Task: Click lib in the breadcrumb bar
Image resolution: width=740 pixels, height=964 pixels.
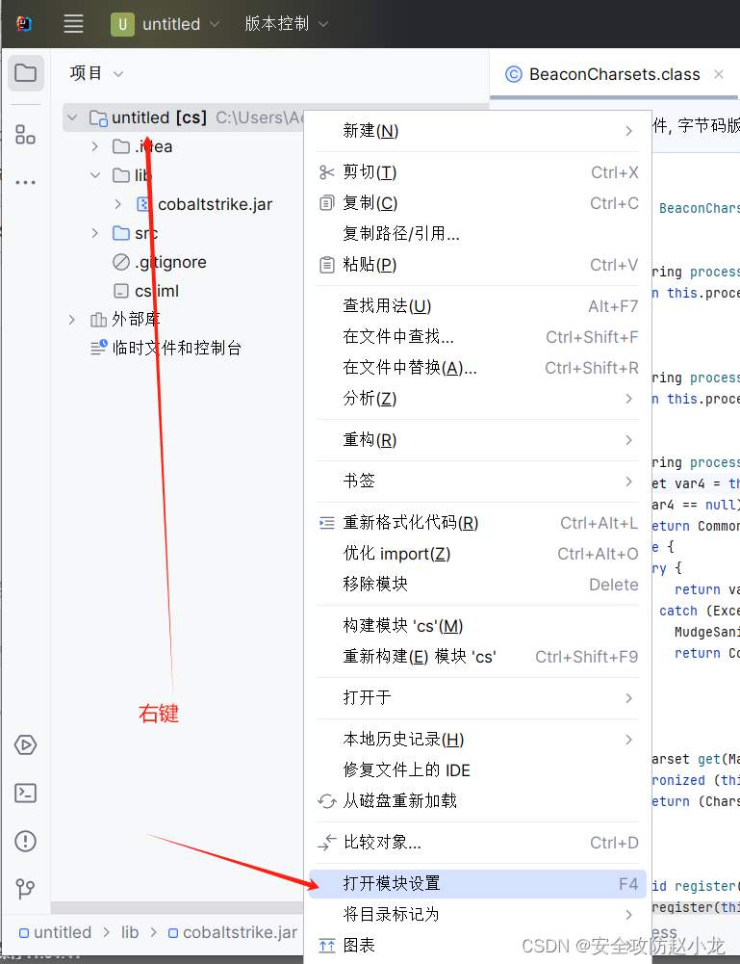Action: pyautogui.click(x=130, y=932)
